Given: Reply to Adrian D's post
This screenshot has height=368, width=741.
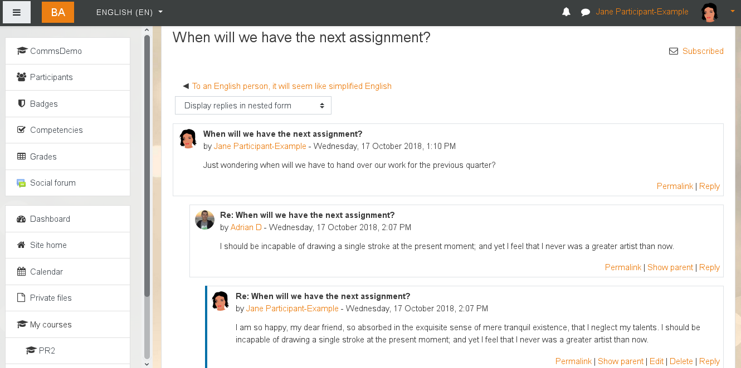Looking at the screenshot, I should tap(709, 267).
